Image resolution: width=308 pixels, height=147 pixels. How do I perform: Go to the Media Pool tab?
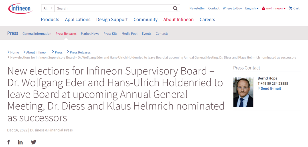click(x=129, y=34)
